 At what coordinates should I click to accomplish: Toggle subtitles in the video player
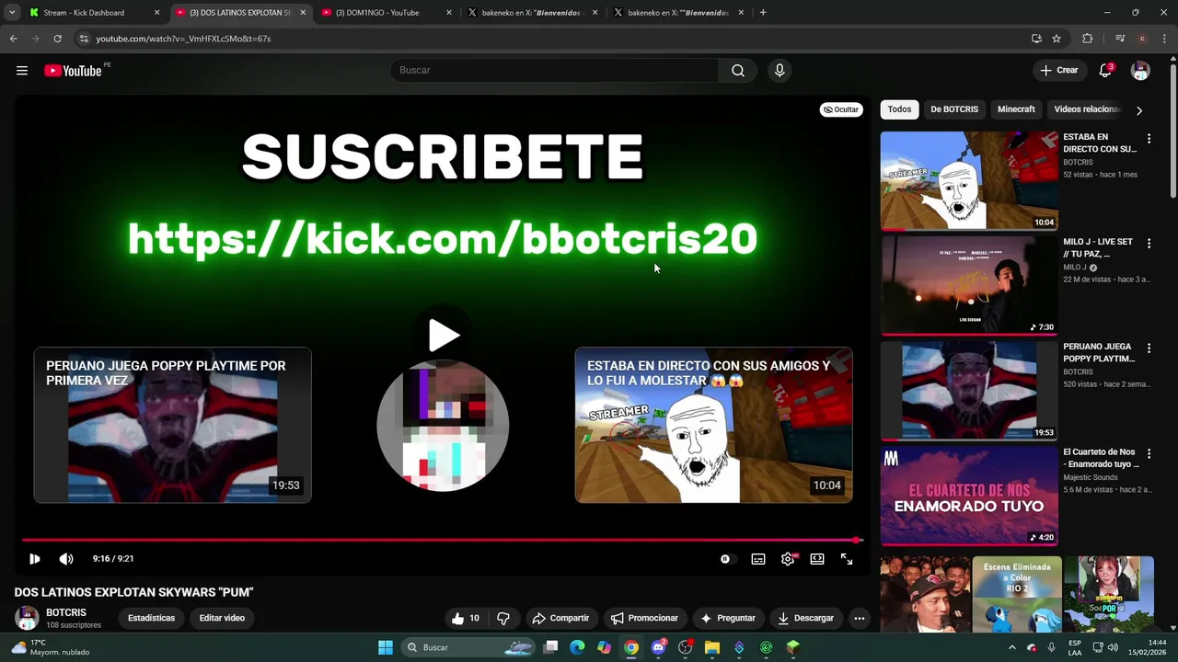(758, 559)
